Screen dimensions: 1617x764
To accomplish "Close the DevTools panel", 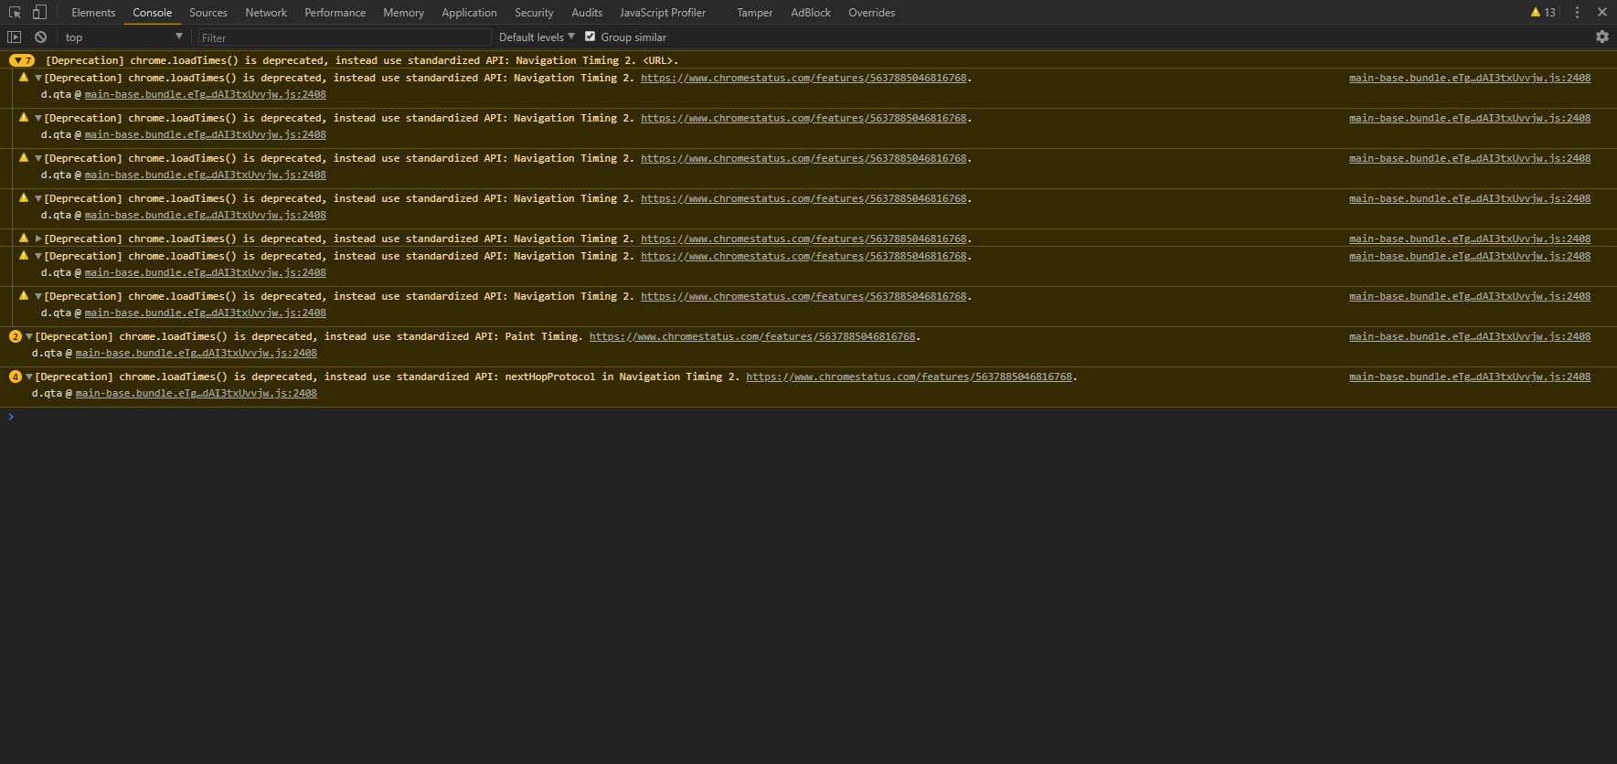I will pos(1601,13).
